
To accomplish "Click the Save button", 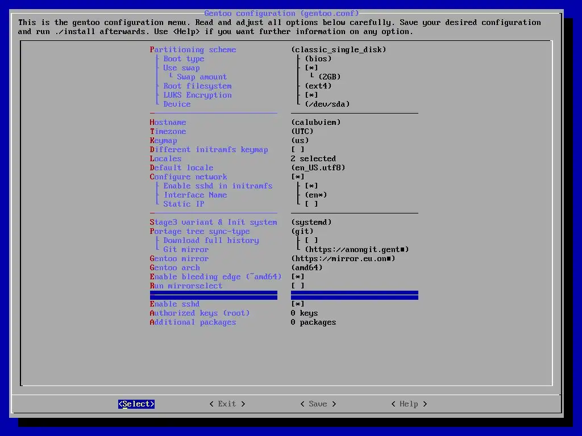I will click(318, 404).
